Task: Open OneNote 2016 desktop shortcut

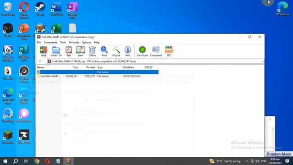Action: (72, 10)
